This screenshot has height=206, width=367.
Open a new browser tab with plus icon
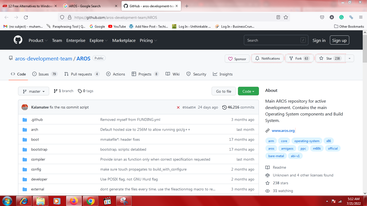(x=187, y=6)
